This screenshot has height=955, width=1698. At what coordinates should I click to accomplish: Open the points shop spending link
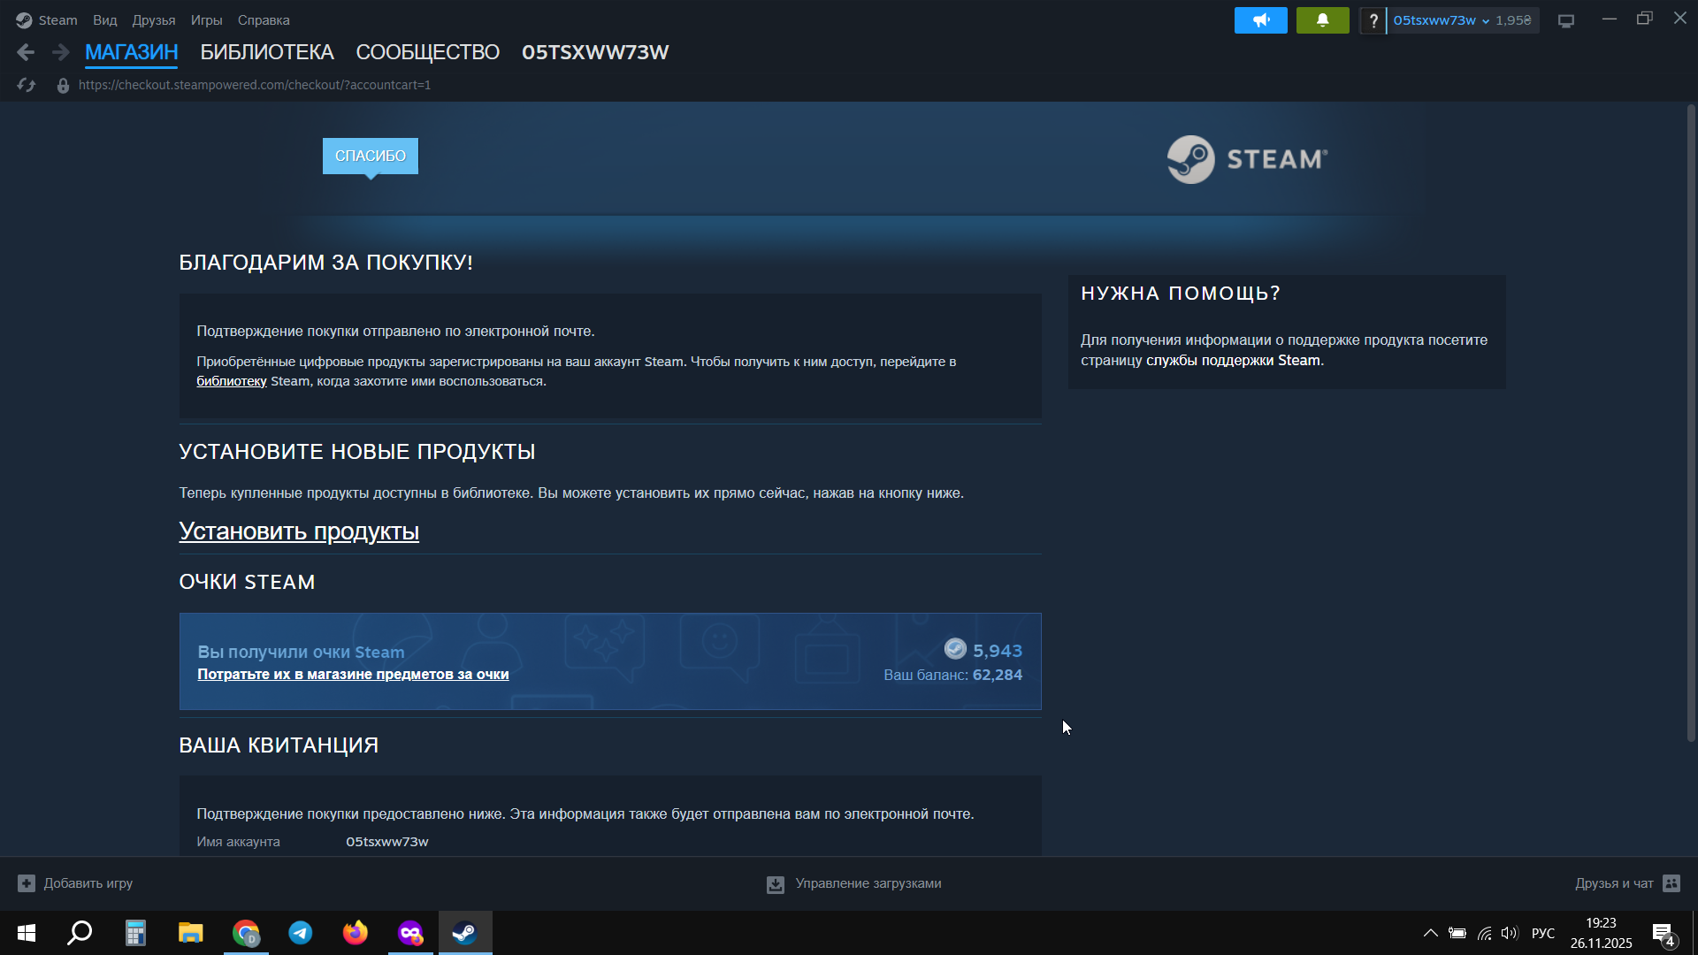pyautogui.click(x=353, y=675)
